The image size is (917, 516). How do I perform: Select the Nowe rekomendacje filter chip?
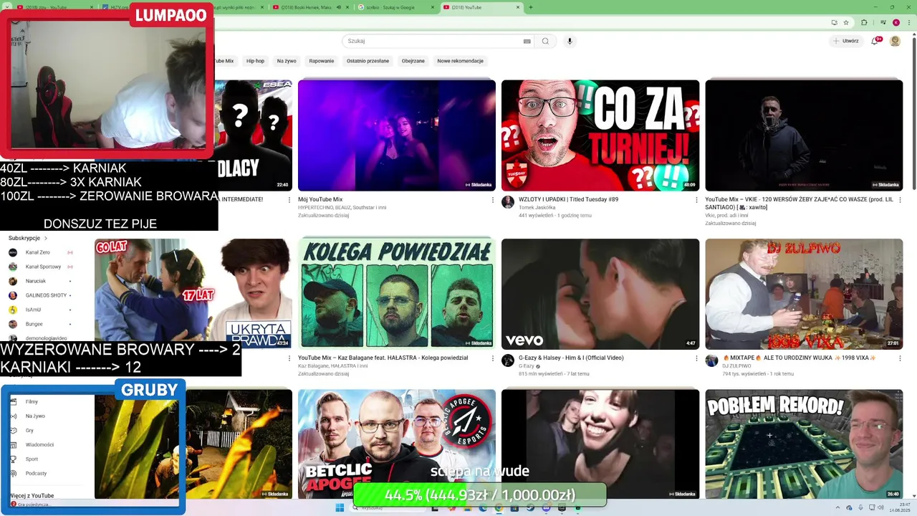coord(461,61)
